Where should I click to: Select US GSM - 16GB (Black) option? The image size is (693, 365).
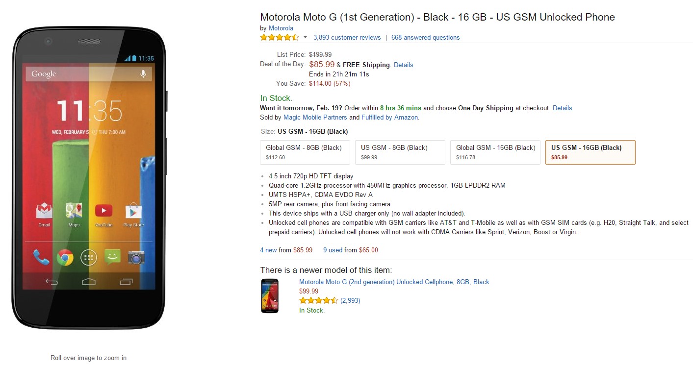[590, 152]
